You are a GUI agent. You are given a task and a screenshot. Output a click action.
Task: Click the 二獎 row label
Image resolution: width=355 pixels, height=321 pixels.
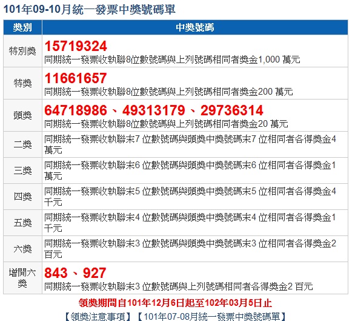click(x=22, y=144)
